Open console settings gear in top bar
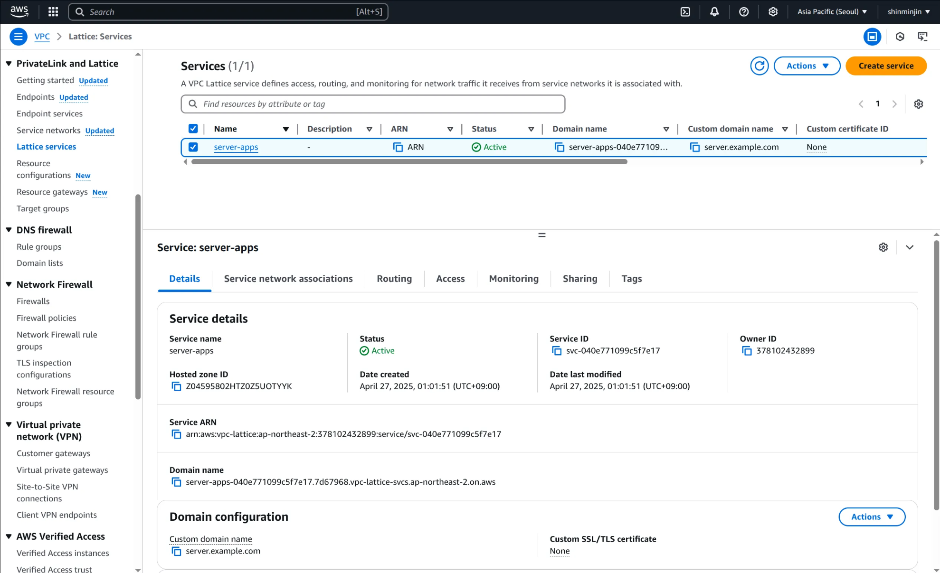This screenshot has width=940, height=573. pyautogui.click(x=773, y=12)
